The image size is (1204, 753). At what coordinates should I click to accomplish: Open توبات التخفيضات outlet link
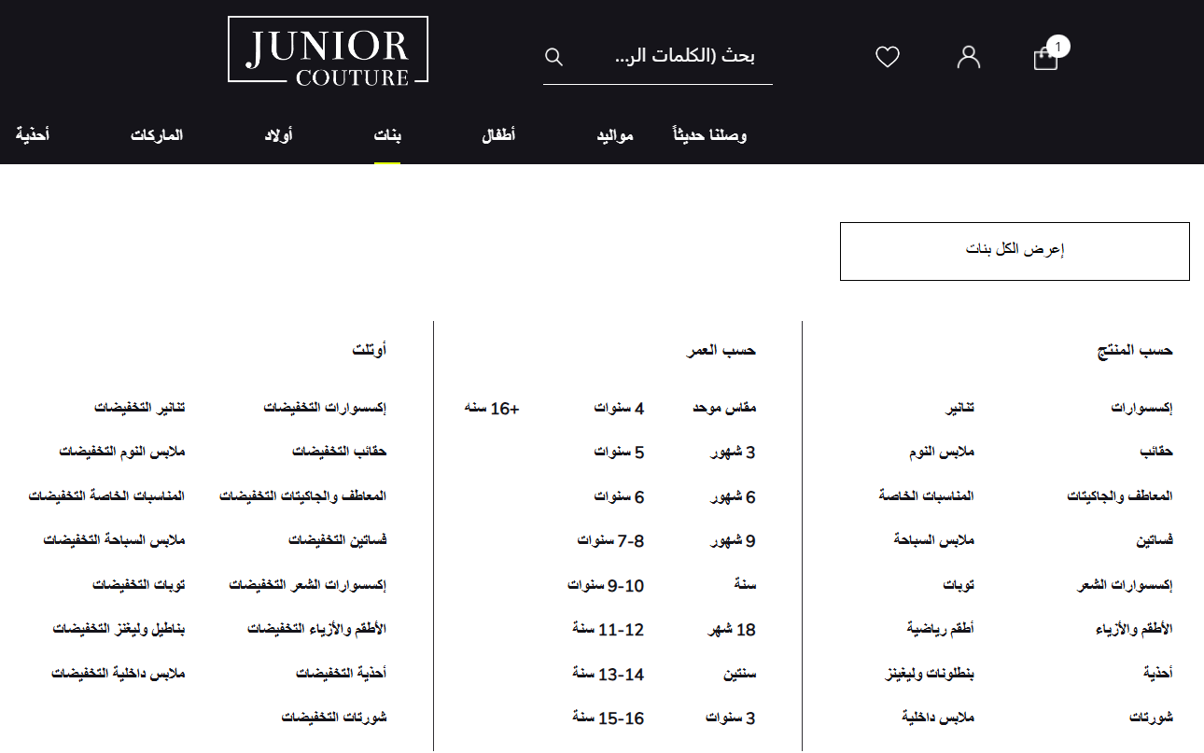pyautogui.click(x=138, y=585)
